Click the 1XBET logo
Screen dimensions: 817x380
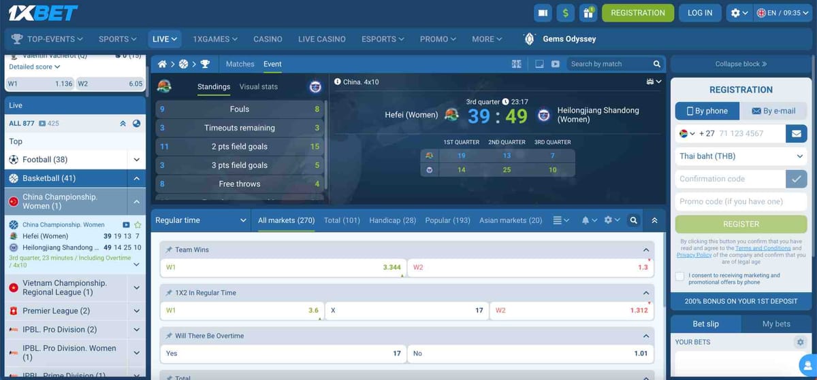[x=42, y=12]
